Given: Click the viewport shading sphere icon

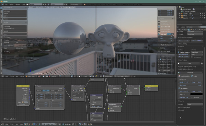Looking at the screenshot, I should coord(39,76).
